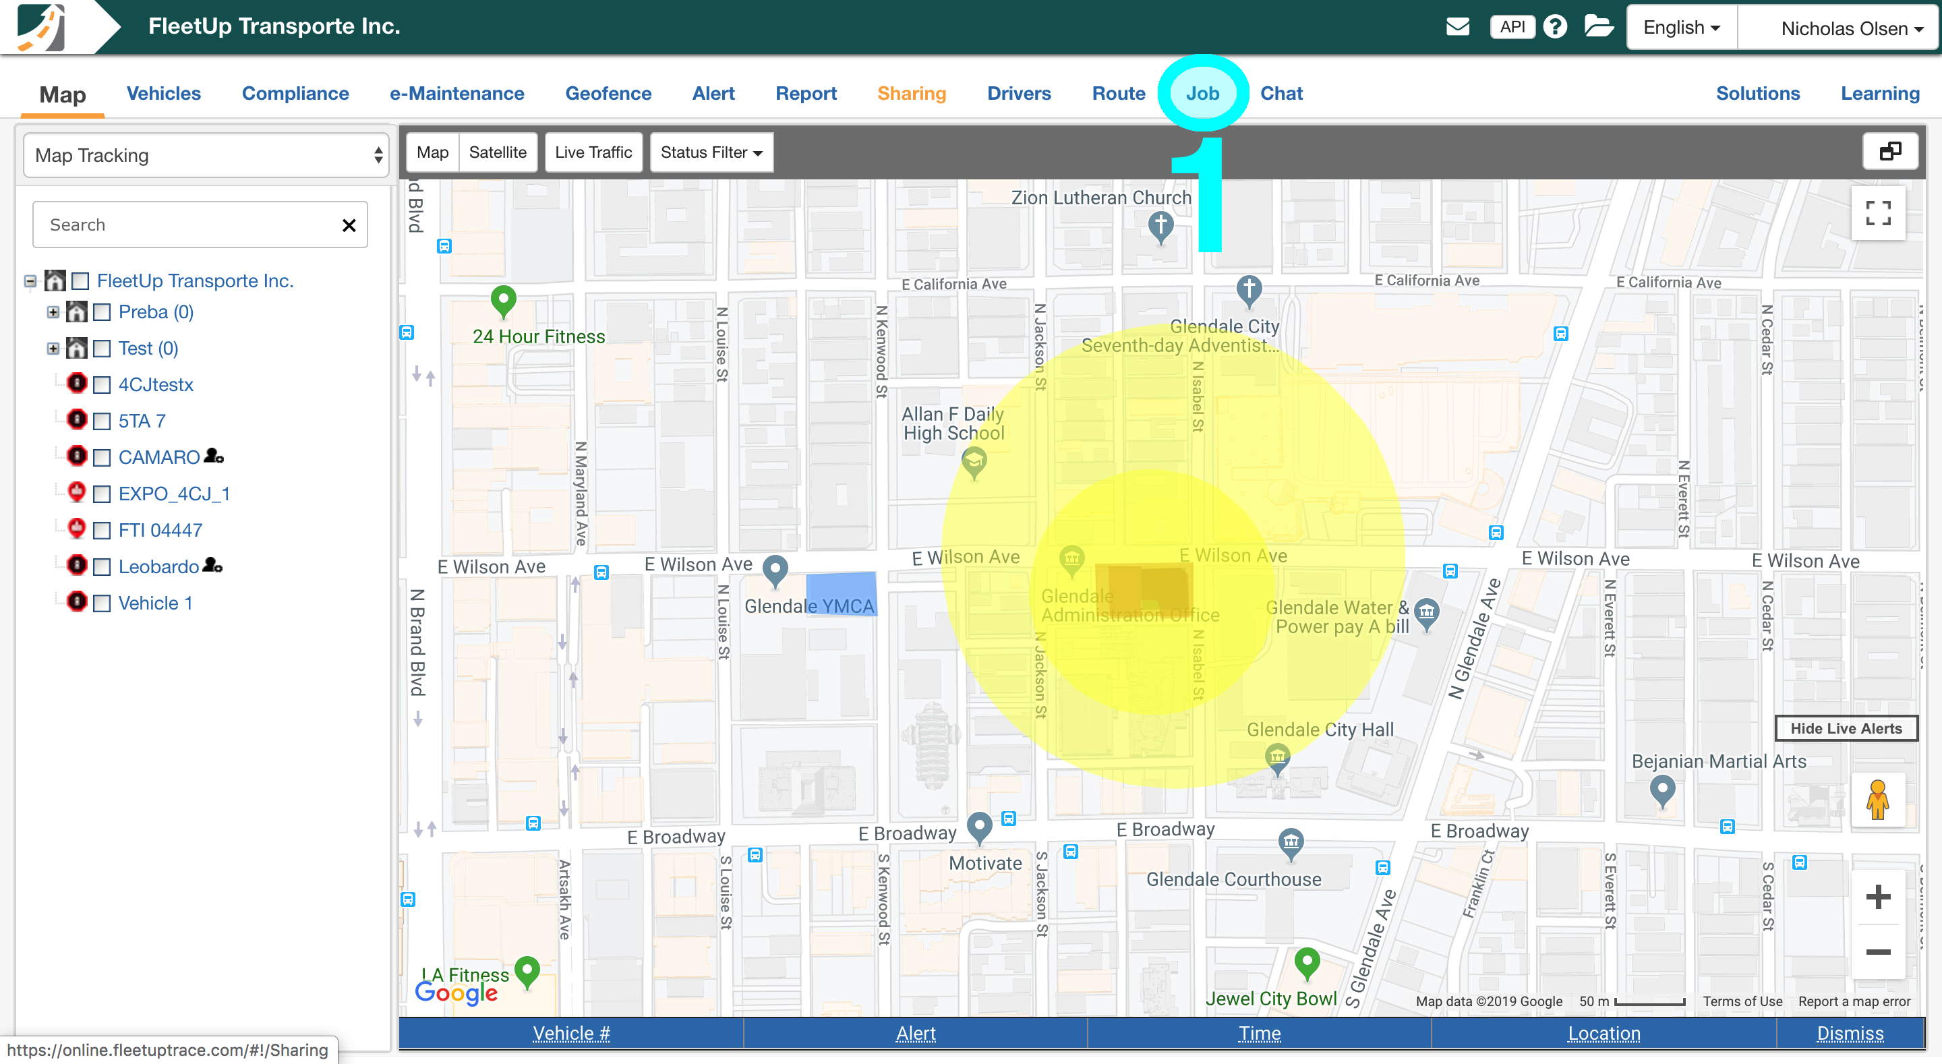Toggle fullscreen map view icon
Viewport: 1942px width, 1064px height.
coord(1878,212)
